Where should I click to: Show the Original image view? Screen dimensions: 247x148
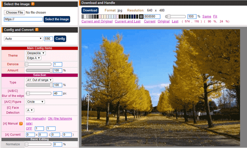click(164, 21)
